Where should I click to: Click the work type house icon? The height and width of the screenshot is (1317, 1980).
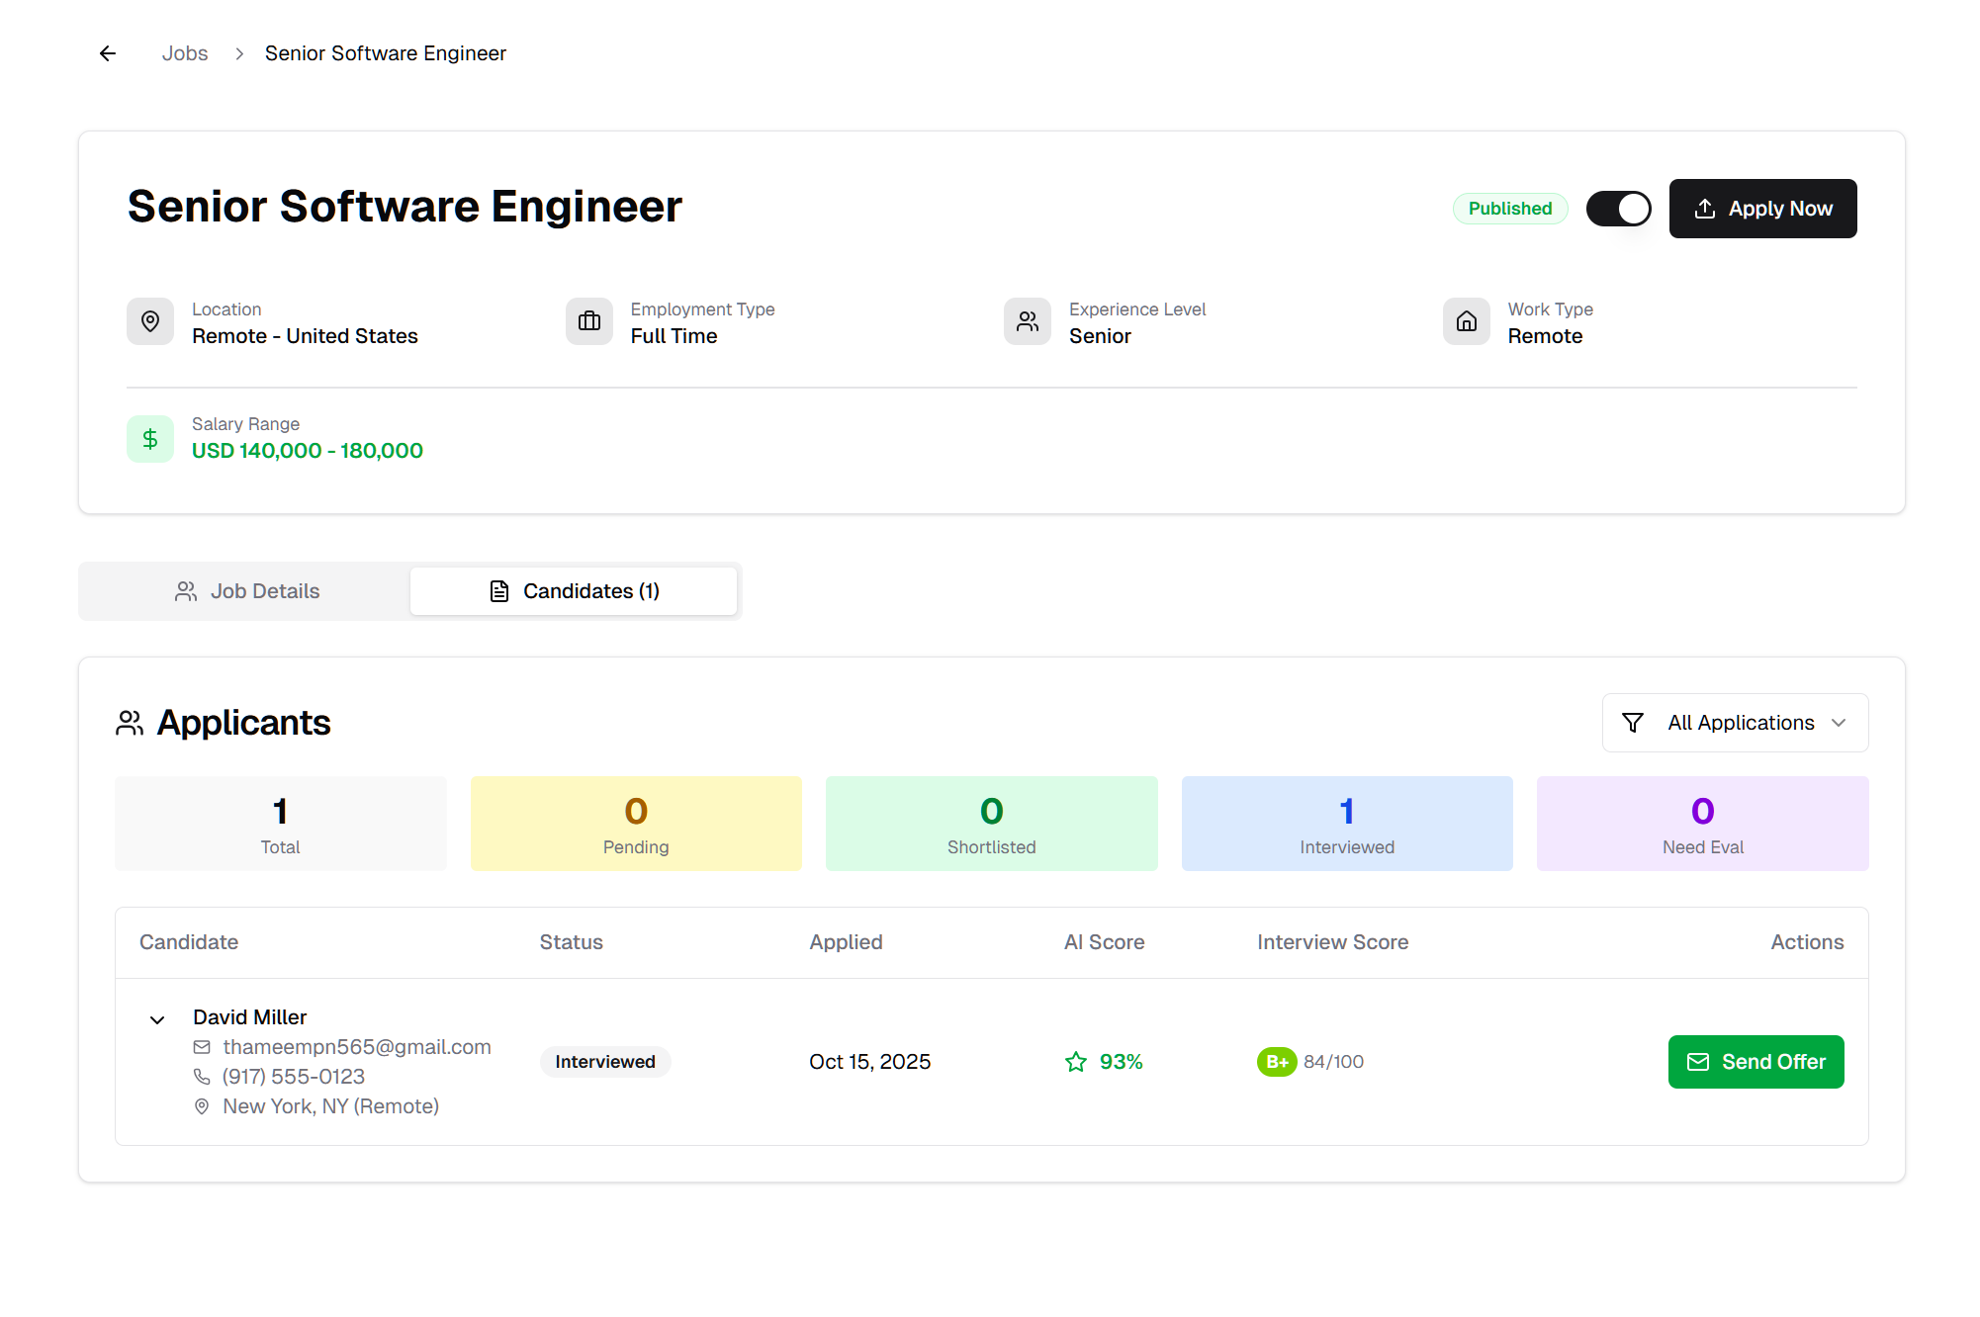pyautogui.click(x=1466, y=321)
